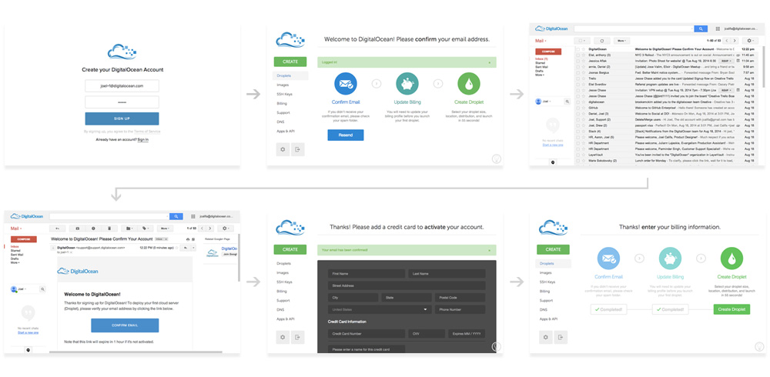Open Google apps grid in Gmail inbox list

pyautogui.click(x=718, y=28)
